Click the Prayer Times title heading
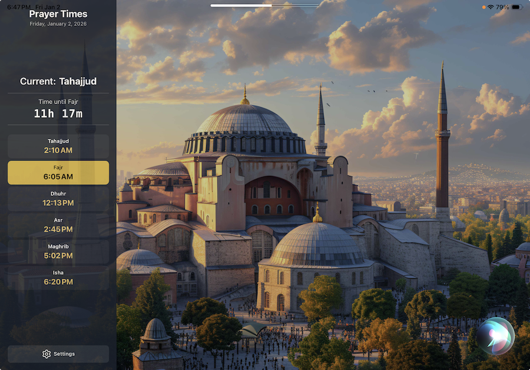Screen dimensions: 530x370 (x=58, y=14)
